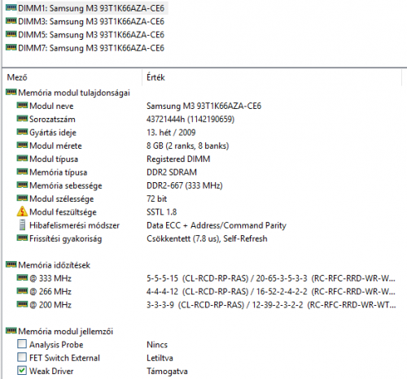
Task: Select the Memória típusa field label
Action: (x=59, y=172)
